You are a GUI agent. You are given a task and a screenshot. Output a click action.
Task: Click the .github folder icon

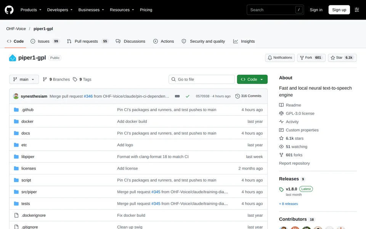click(16, 110)
